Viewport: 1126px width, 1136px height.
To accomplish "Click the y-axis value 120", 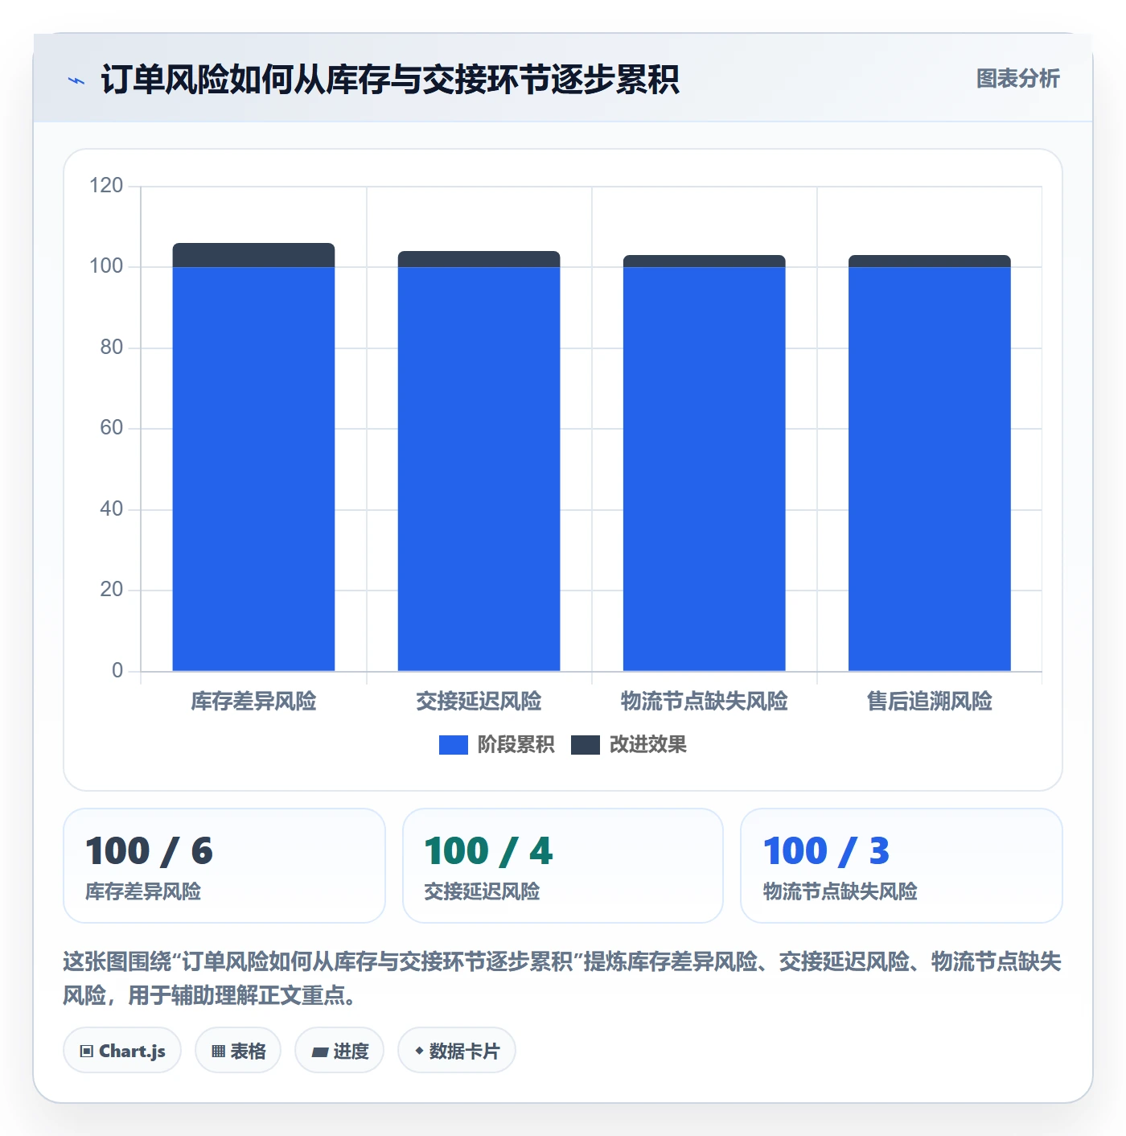I will pos(106,186).
